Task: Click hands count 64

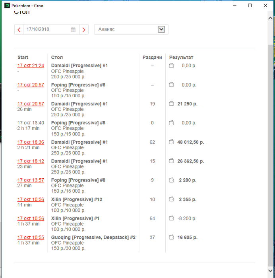Action: point(152,218)
